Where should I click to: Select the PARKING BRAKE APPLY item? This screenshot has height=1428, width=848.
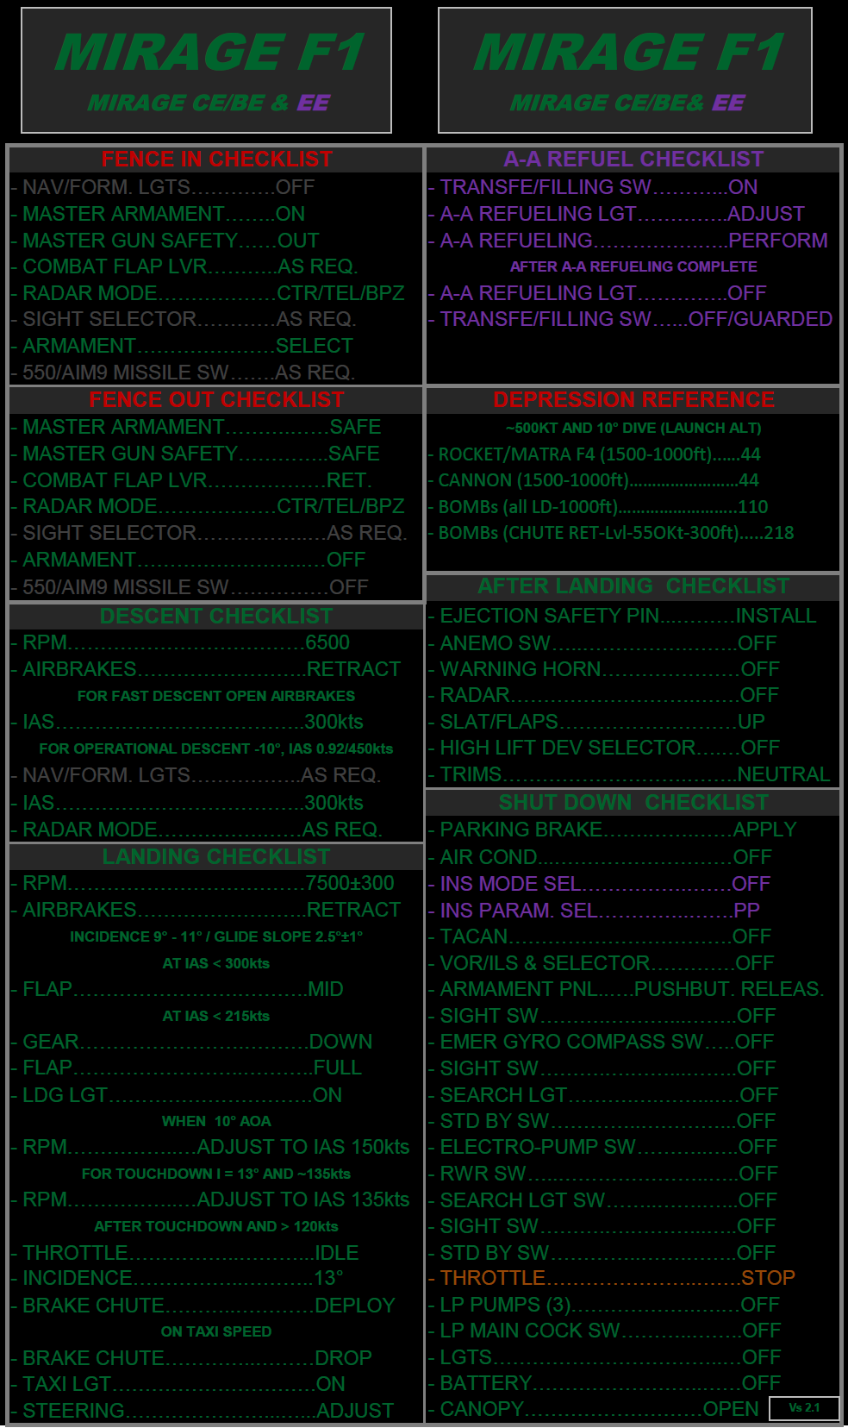click(618, 830)
